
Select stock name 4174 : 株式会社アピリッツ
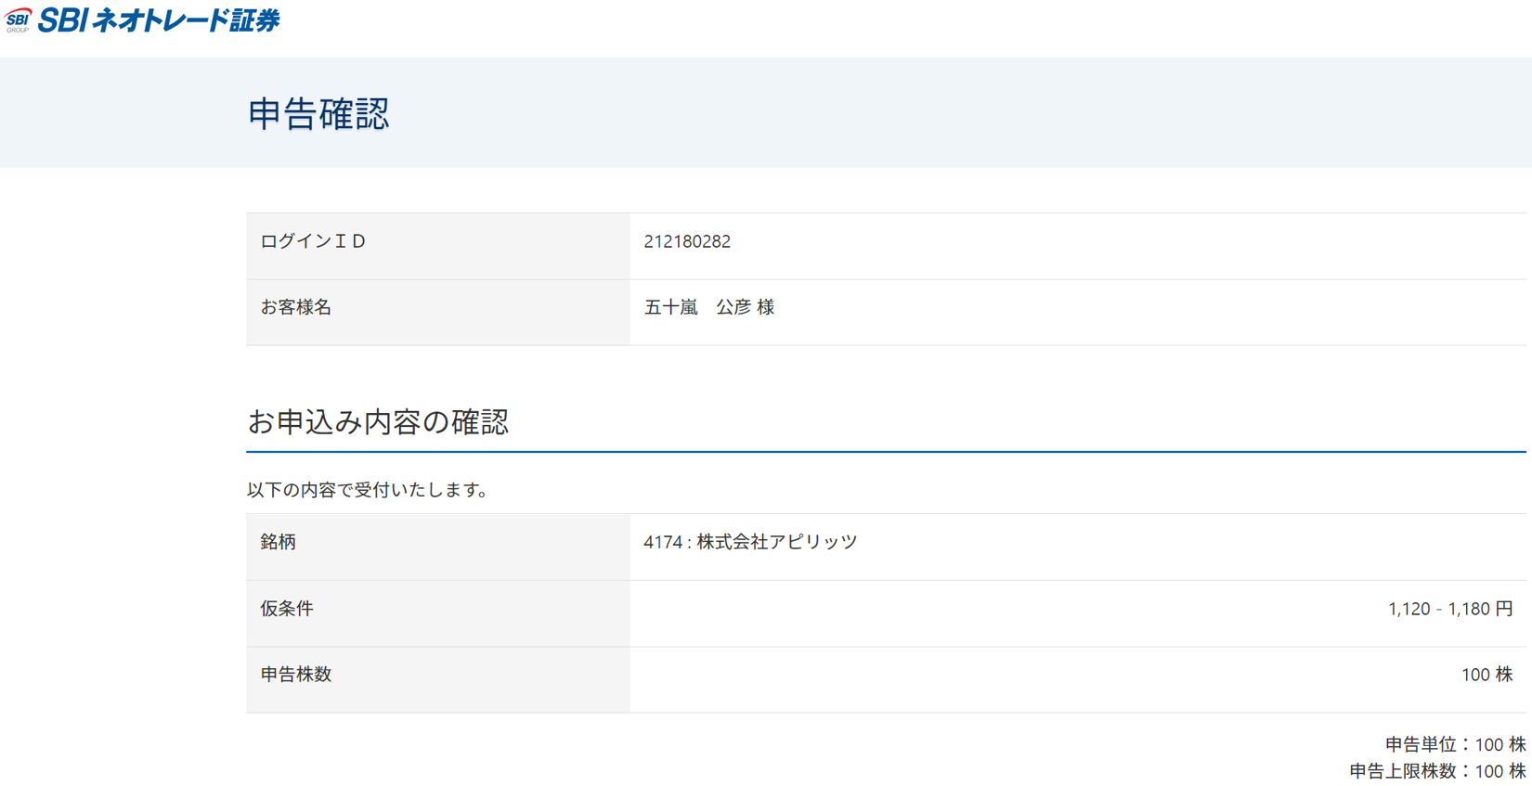coord(750,542)
